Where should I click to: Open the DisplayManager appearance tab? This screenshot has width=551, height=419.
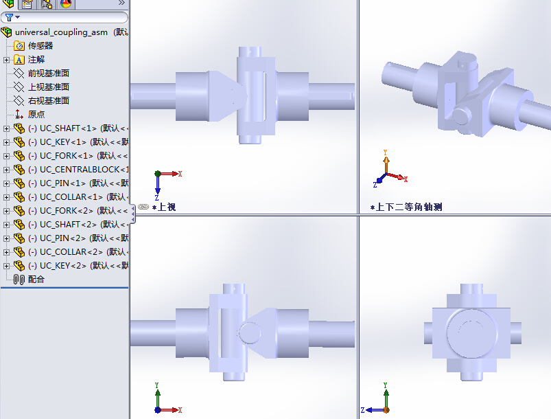pos(66,3)
